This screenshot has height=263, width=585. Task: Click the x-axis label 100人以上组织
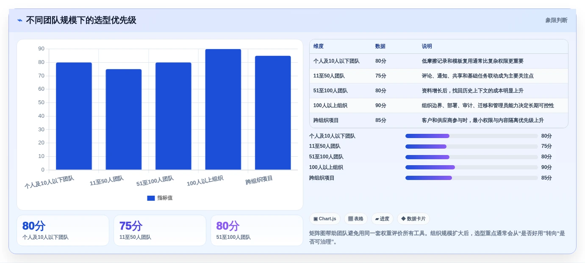click(x=205, y=181)
